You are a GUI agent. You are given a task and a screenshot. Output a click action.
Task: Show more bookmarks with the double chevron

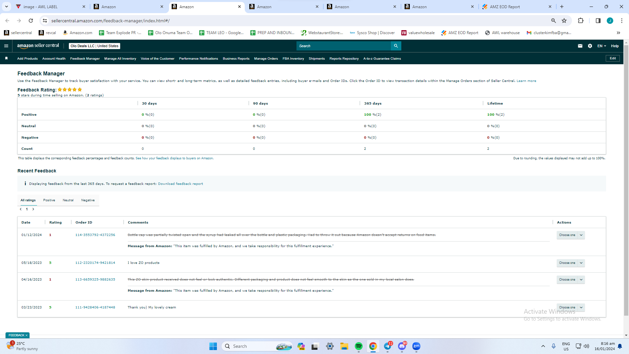[618, 33]
